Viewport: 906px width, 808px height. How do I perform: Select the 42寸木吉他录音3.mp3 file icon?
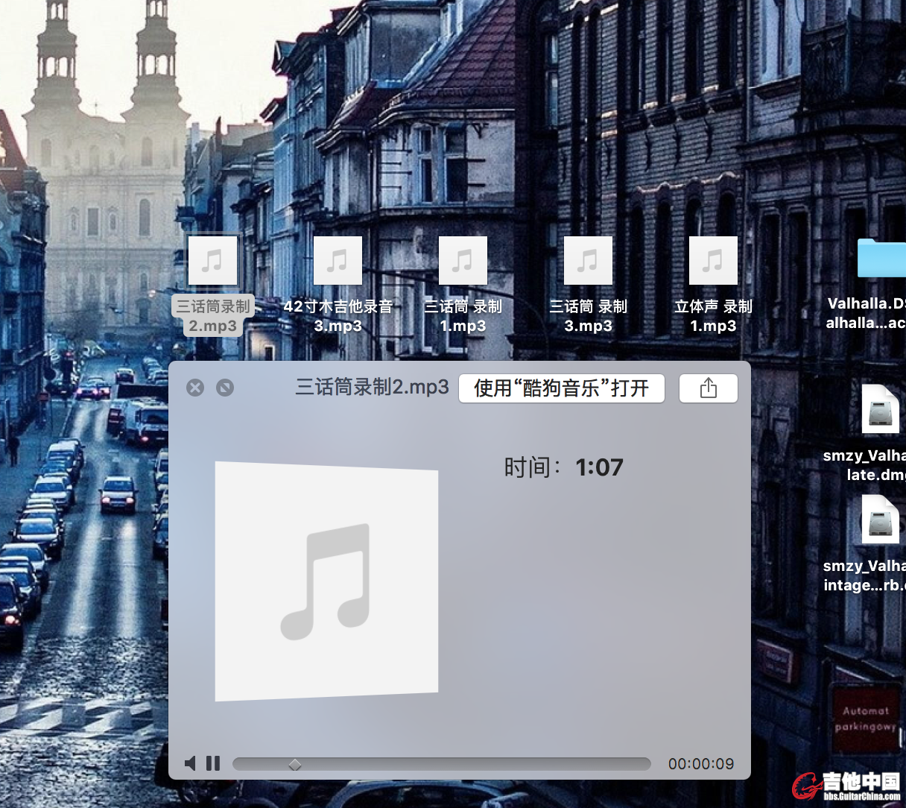pyautogui.click(x=338, y=261)
